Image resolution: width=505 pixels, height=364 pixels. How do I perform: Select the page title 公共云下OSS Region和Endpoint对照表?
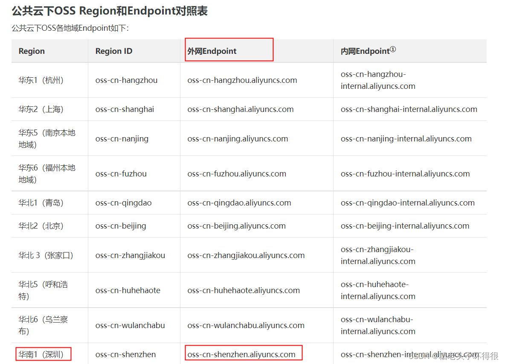click(110, 11)
